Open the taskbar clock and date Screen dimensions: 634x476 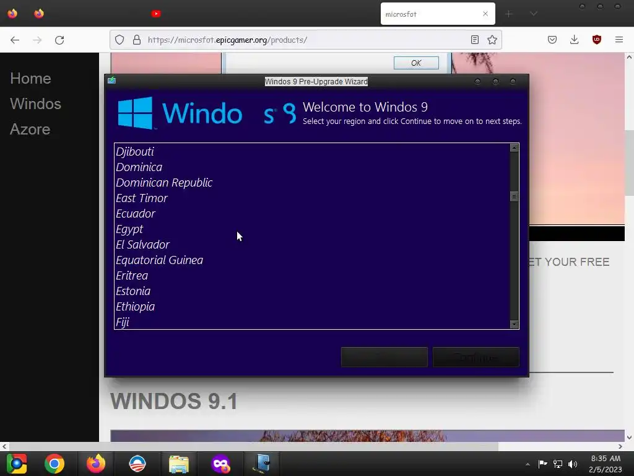click(606, 464)
